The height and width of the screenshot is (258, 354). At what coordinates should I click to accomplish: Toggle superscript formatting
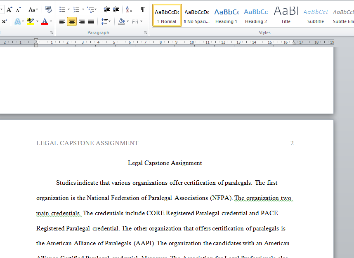(x=4, y=21)
